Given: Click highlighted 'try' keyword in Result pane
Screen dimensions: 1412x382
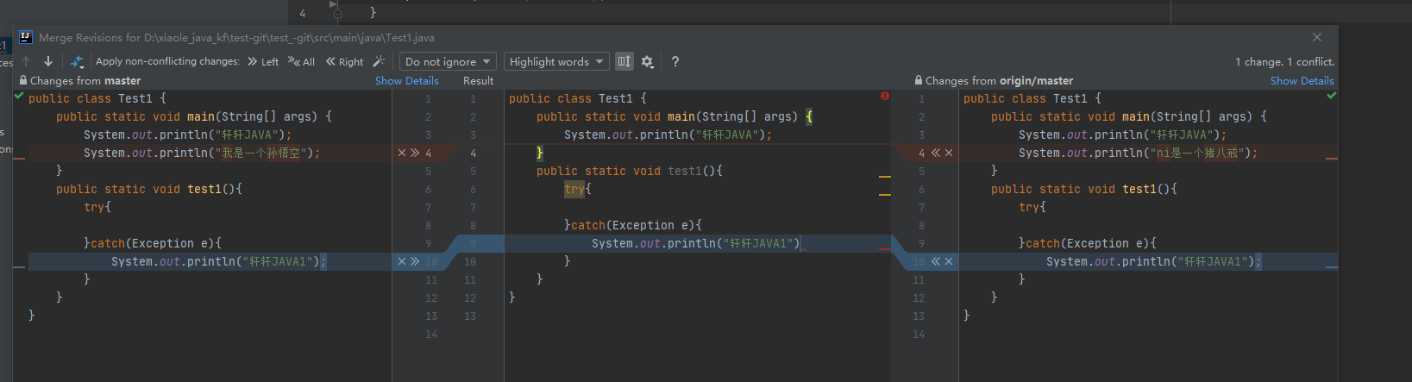Looking at the screenshot, I should [574, 189].
